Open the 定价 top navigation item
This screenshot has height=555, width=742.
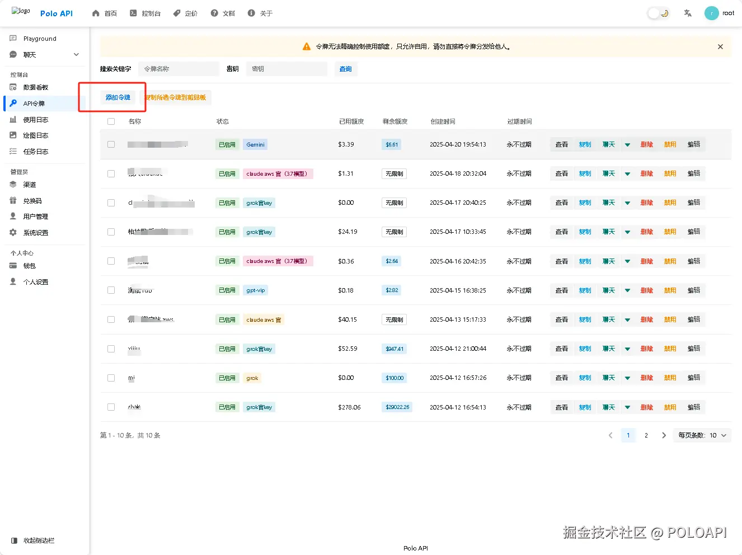(185, 13)
